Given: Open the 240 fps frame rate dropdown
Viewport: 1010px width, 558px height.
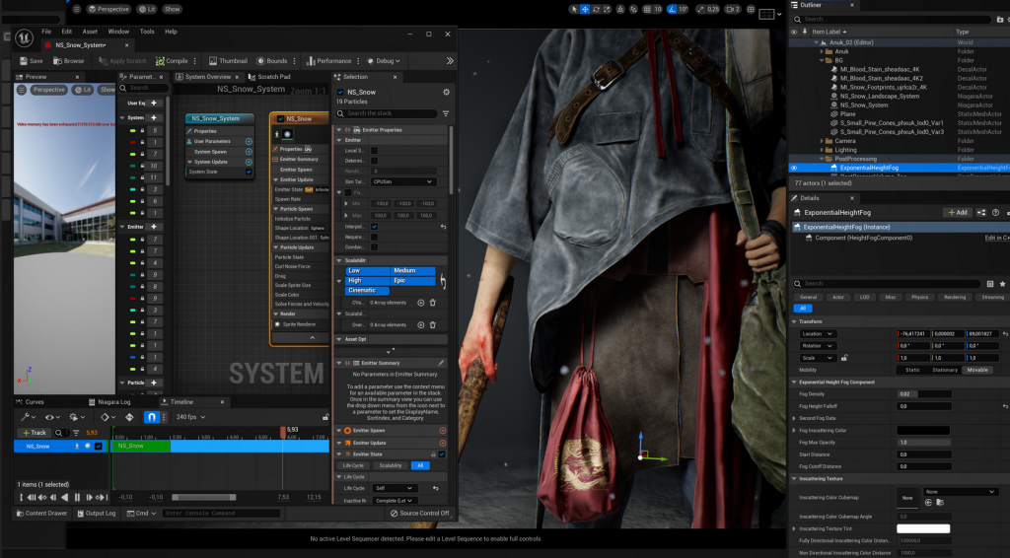Looking at the screenshot, I should [187, 417].
